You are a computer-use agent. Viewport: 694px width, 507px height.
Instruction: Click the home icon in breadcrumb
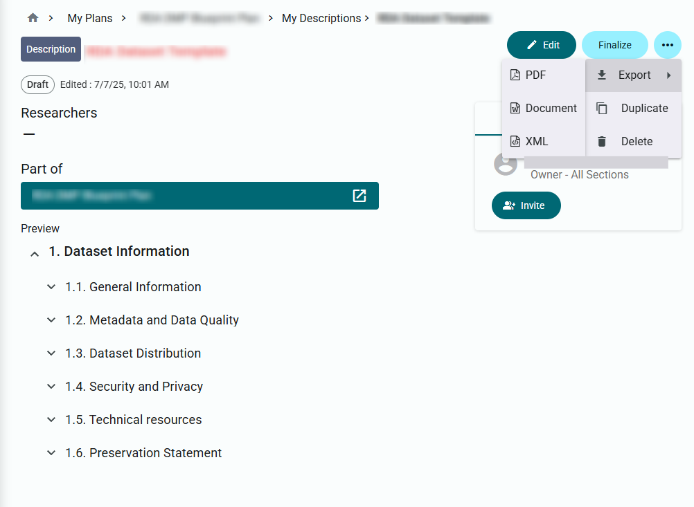click(33, 18)
